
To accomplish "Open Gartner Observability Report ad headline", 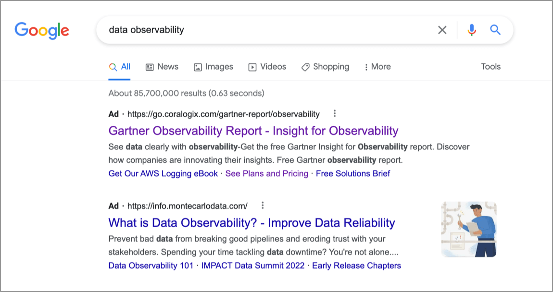I will tap(253, 131).
